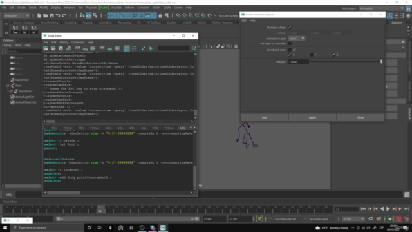Open No Anim Layer dropdown
Viewport: 412px width, 232px height.
[321, 219]
